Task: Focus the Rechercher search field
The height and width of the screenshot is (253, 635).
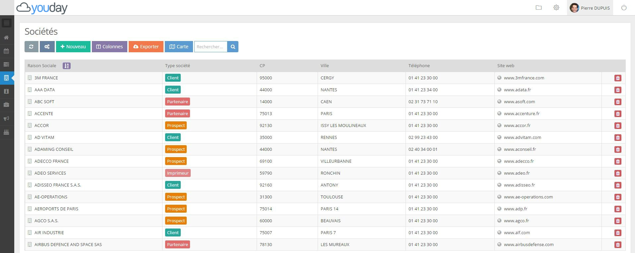Action: [x=211, y=47]
